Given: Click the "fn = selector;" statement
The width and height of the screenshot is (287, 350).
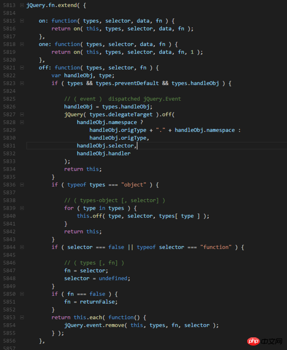Looking at the screenshot, I should click(x=86, y=270).
